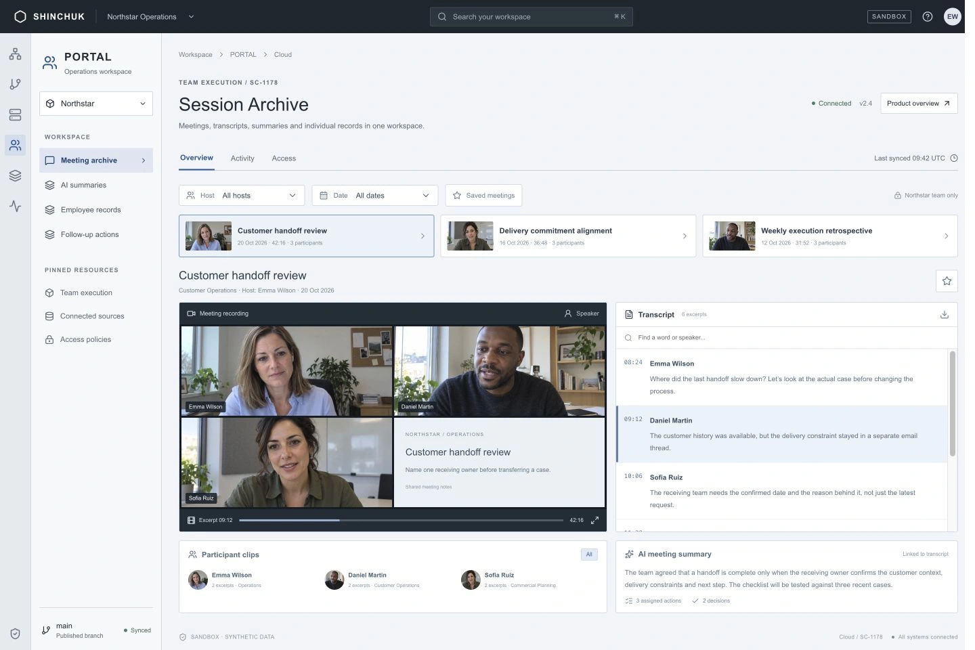Screen dimensions: 975x650
Task: Seek on the recording progress bar
Action: [401, 521]
